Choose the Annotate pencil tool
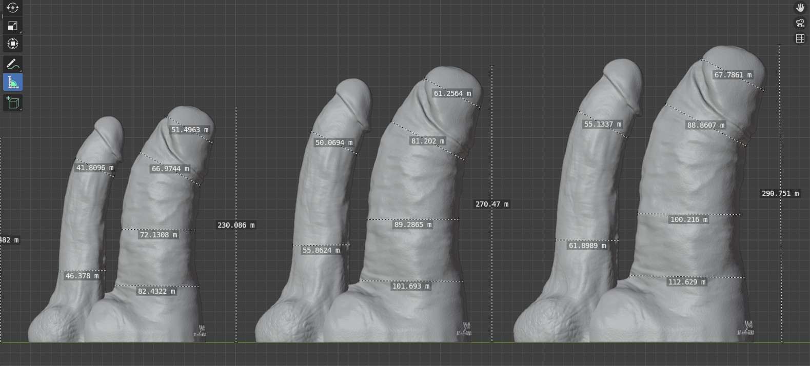Viewport: 810px width, 366px height. (x=13, y=64)
